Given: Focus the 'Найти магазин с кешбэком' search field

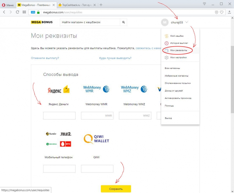Looking at the screenshot, I should click(x=90, y=22).
